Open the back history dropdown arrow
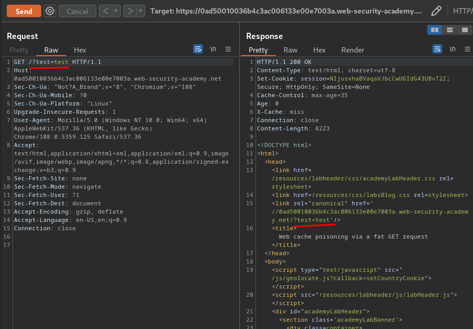Image resolution: width=473 pixels, height=329 pixels. click(x=116, y=11)
